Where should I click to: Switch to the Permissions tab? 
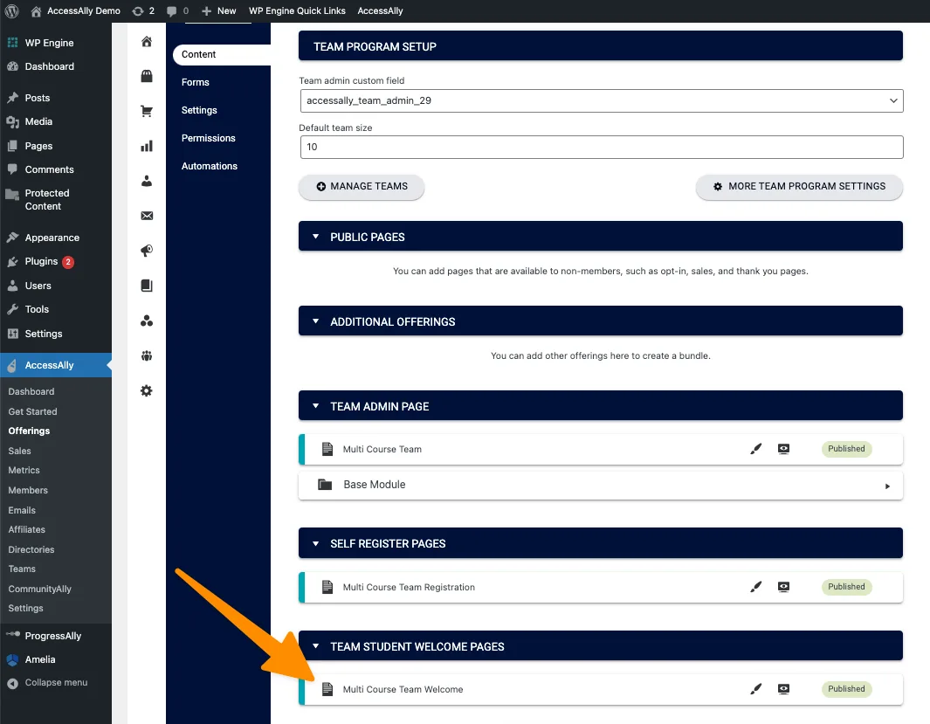209,138
